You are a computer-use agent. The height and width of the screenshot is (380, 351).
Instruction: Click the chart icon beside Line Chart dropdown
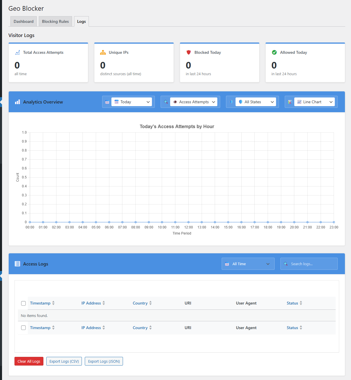290,102
